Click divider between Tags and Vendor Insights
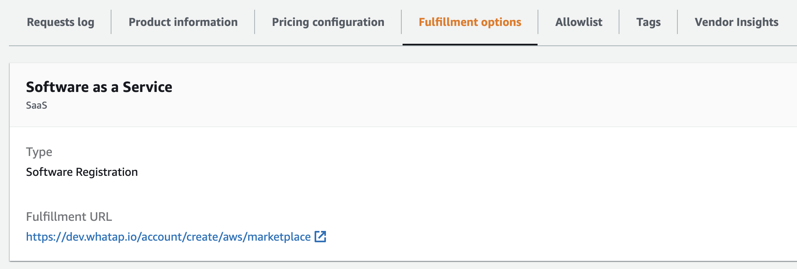797x269 pixels. [677, 22]
